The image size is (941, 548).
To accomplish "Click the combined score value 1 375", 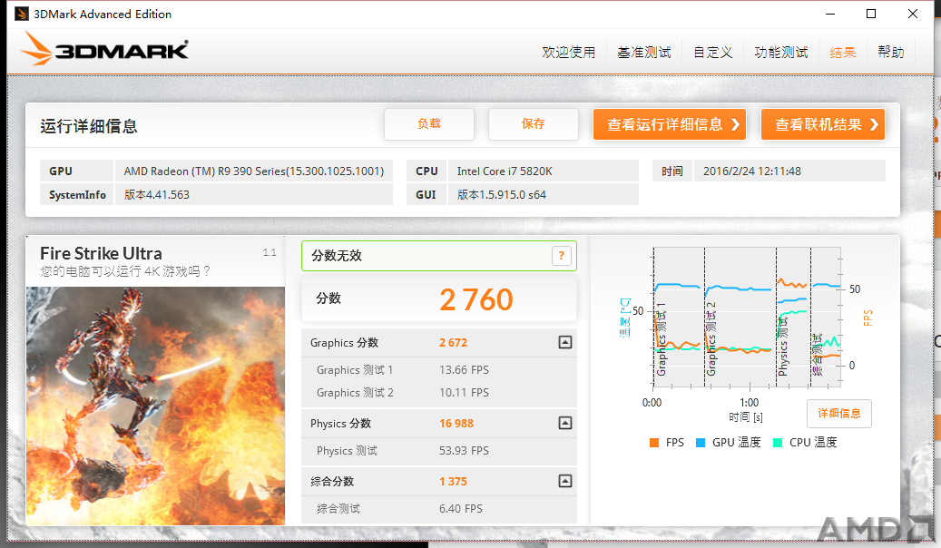I will (x=453, y=482).
